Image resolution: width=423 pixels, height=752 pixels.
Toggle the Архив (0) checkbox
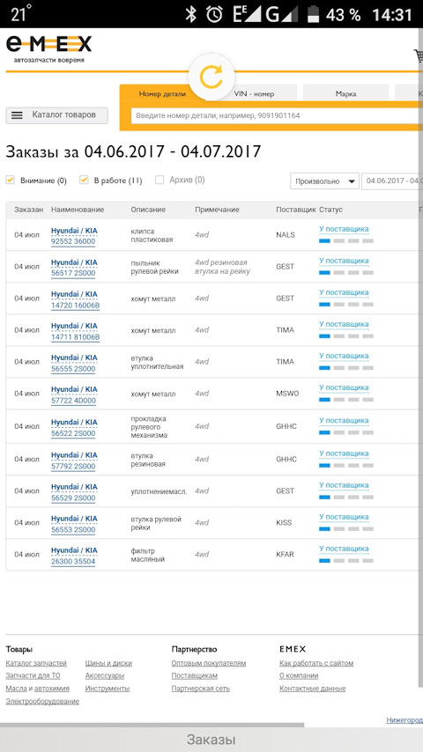pos(160,181)
